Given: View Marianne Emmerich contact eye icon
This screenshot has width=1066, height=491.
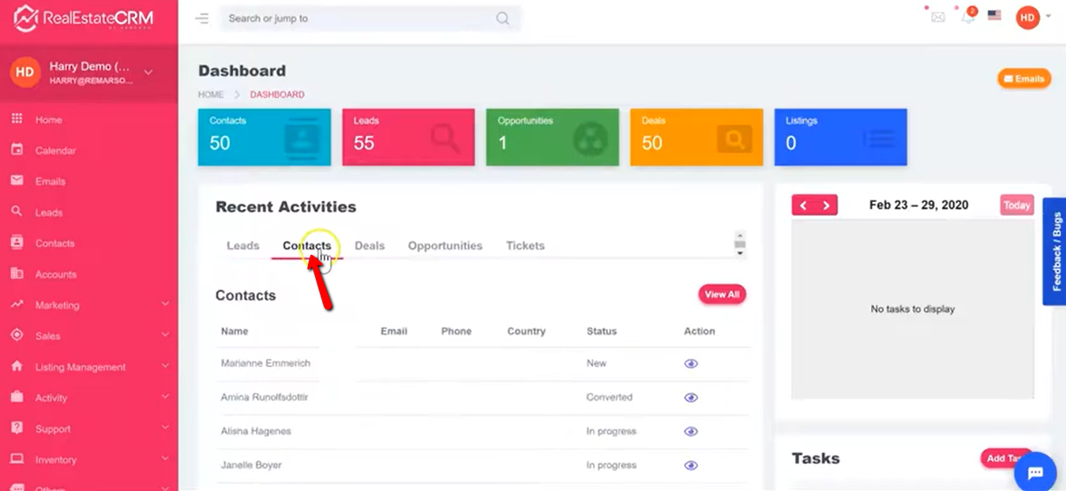Looking at the screenshot, I should coord(691,364).
